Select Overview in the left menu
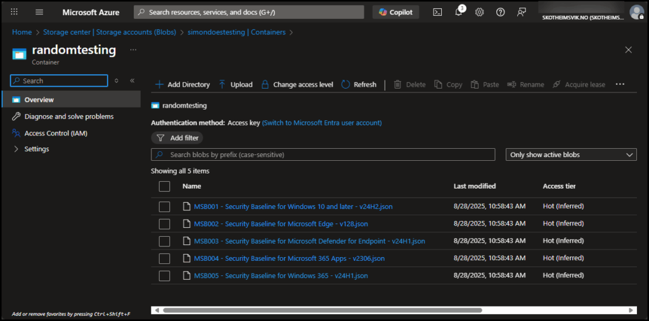The image size is (649, 321). (x=71, y=99)
